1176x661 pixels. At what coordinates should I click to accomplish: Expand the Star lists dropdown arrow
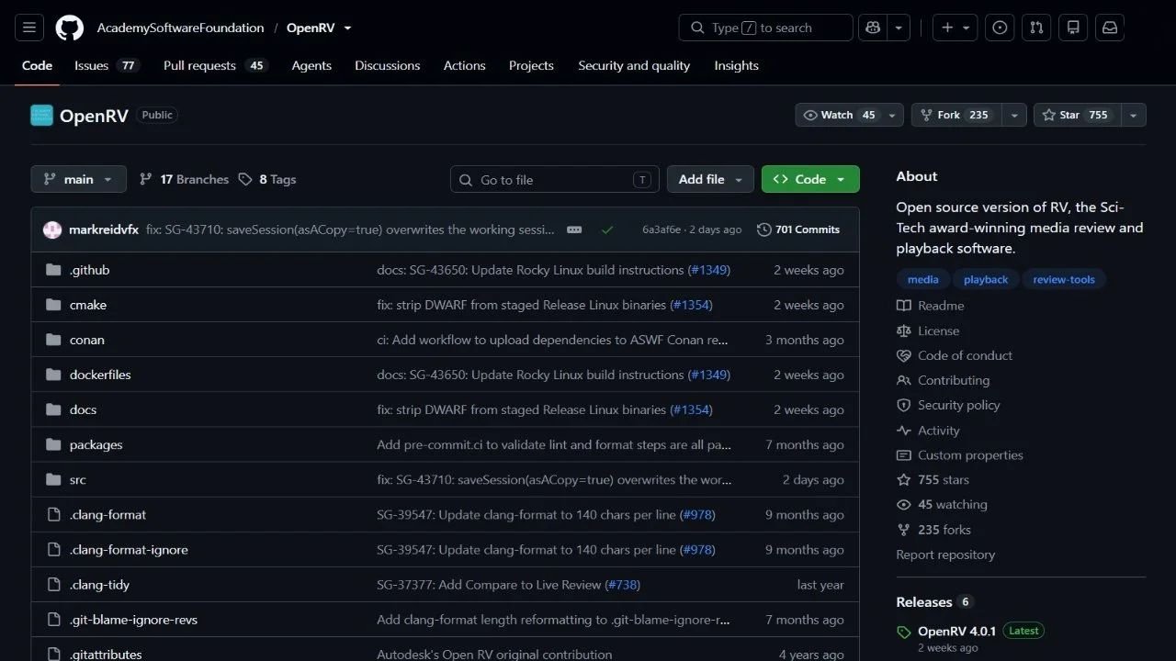pos(1133,115)
